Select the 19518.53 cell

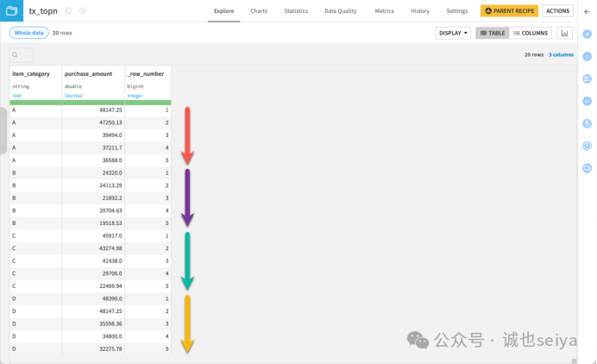click(x=93, y=223)
